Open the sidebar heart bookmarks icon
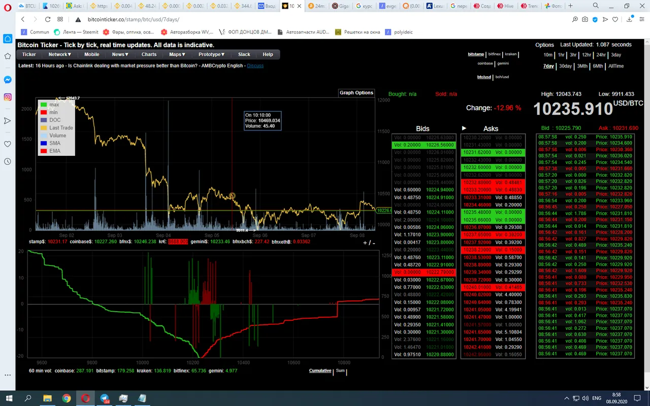Screen dimensions: 650x406 coord(8,144)
